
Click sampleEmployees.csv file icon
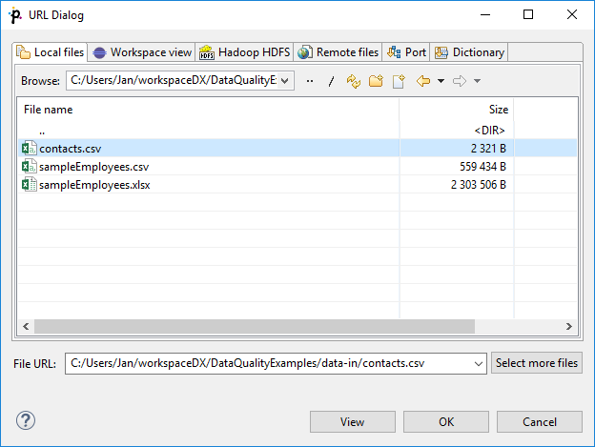[29, 167]
